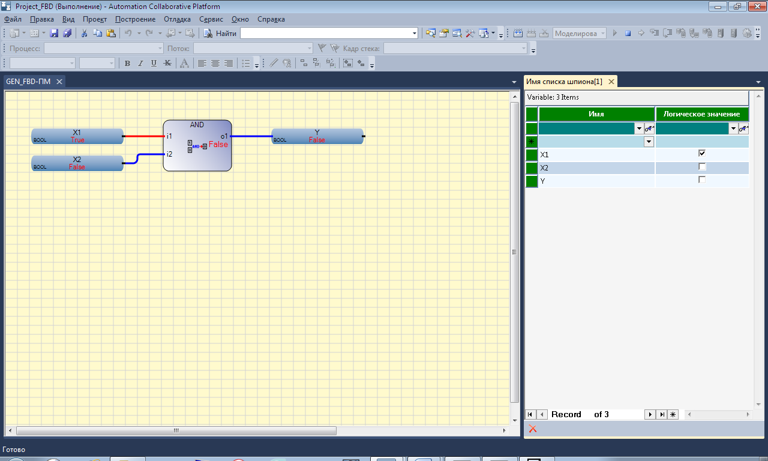Add a new record with the asterisk button

click(673, 414)
